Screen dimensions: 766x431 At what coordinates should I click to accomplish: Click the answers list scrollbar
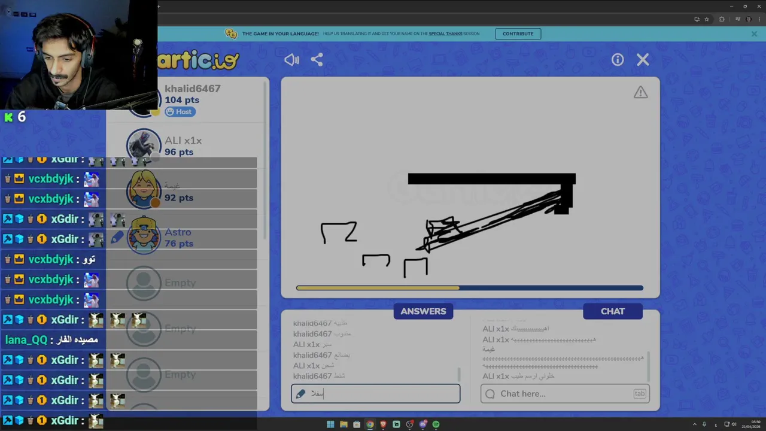pos(459,374)
